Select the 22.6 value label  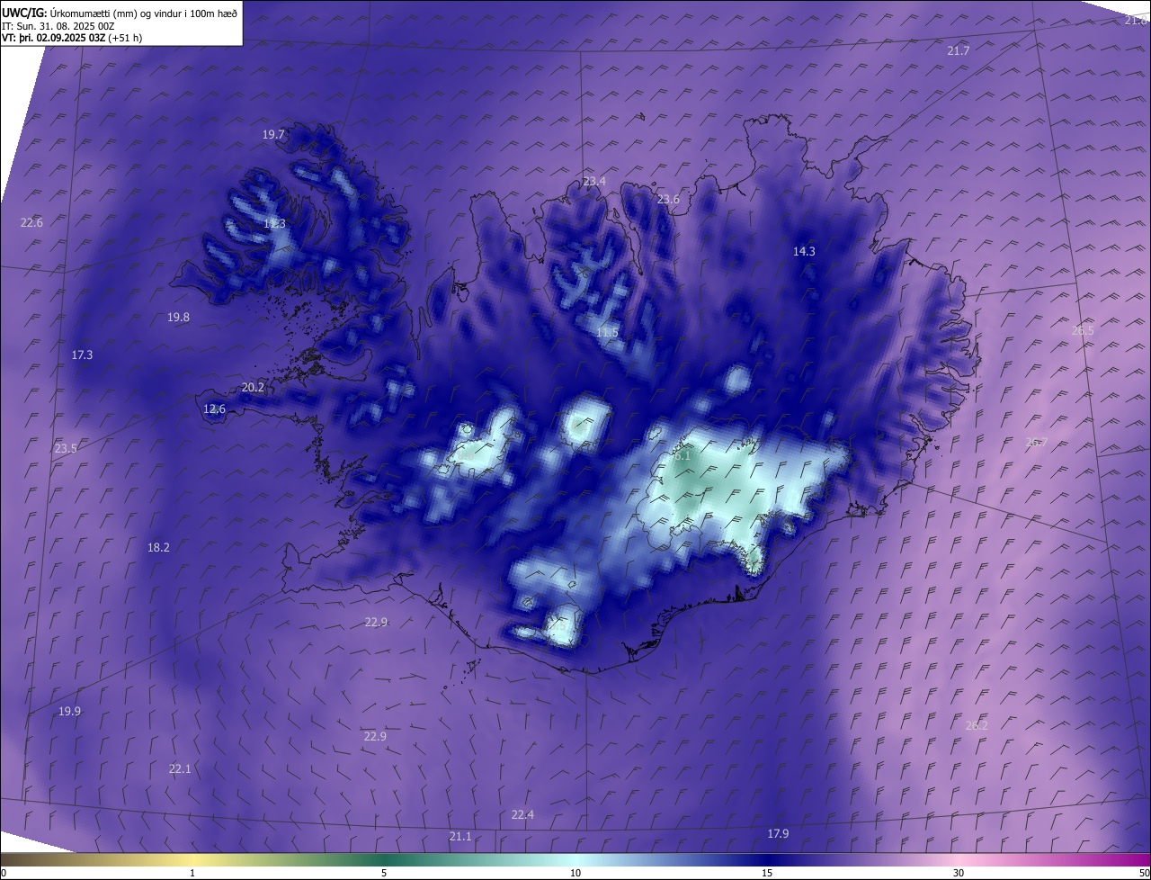click(31, 223)
